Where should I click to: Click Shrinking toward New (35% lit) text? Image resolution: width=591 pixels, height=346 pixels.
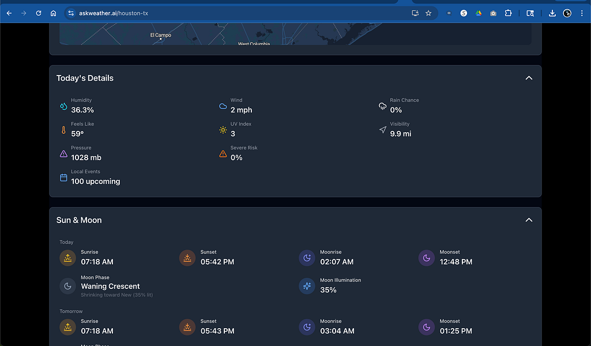coord(116,295)
